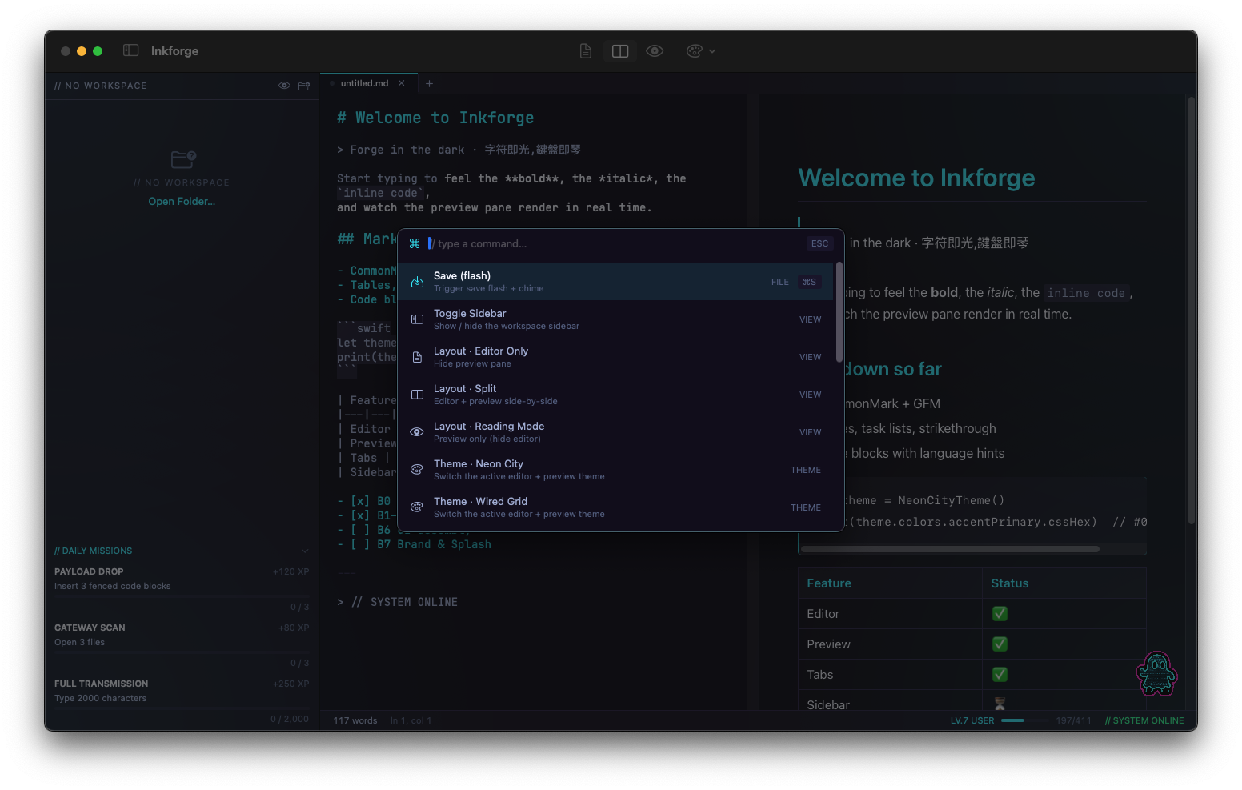Screen dimensions: 1242x790
Task: Click the LV.7 XP progress bar in status bar
Action: (x=1024, y=720)
